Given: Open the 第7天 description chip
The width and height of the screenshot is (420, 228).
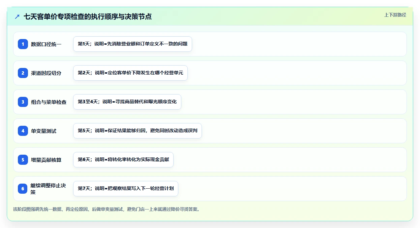Looking at the screenshot, I should pos(126,189).
